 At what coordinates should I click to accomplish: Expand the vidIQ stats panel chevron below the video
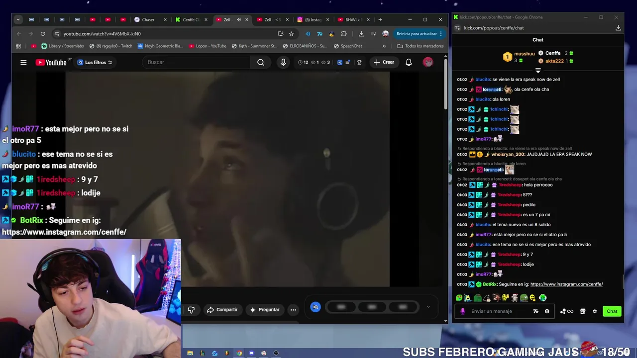pos(428,307)
